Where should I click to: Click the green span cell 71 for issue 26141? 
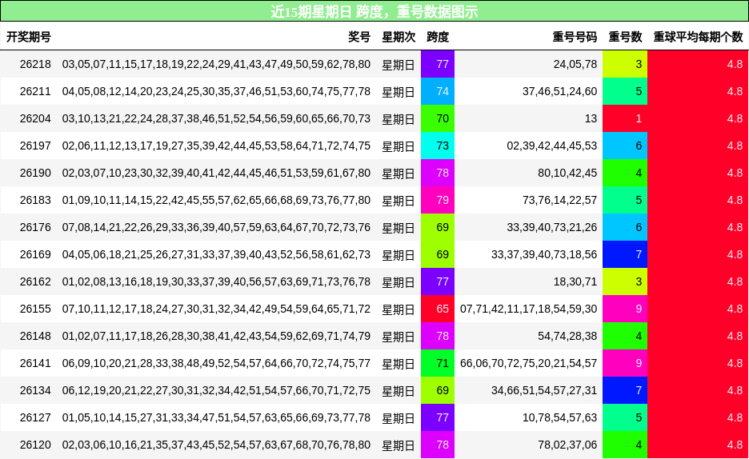coord(438,364)
